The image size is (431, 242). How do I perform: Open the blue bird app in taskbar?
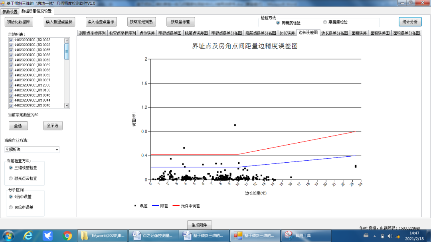pyautogui.click(x=47, y=236)
